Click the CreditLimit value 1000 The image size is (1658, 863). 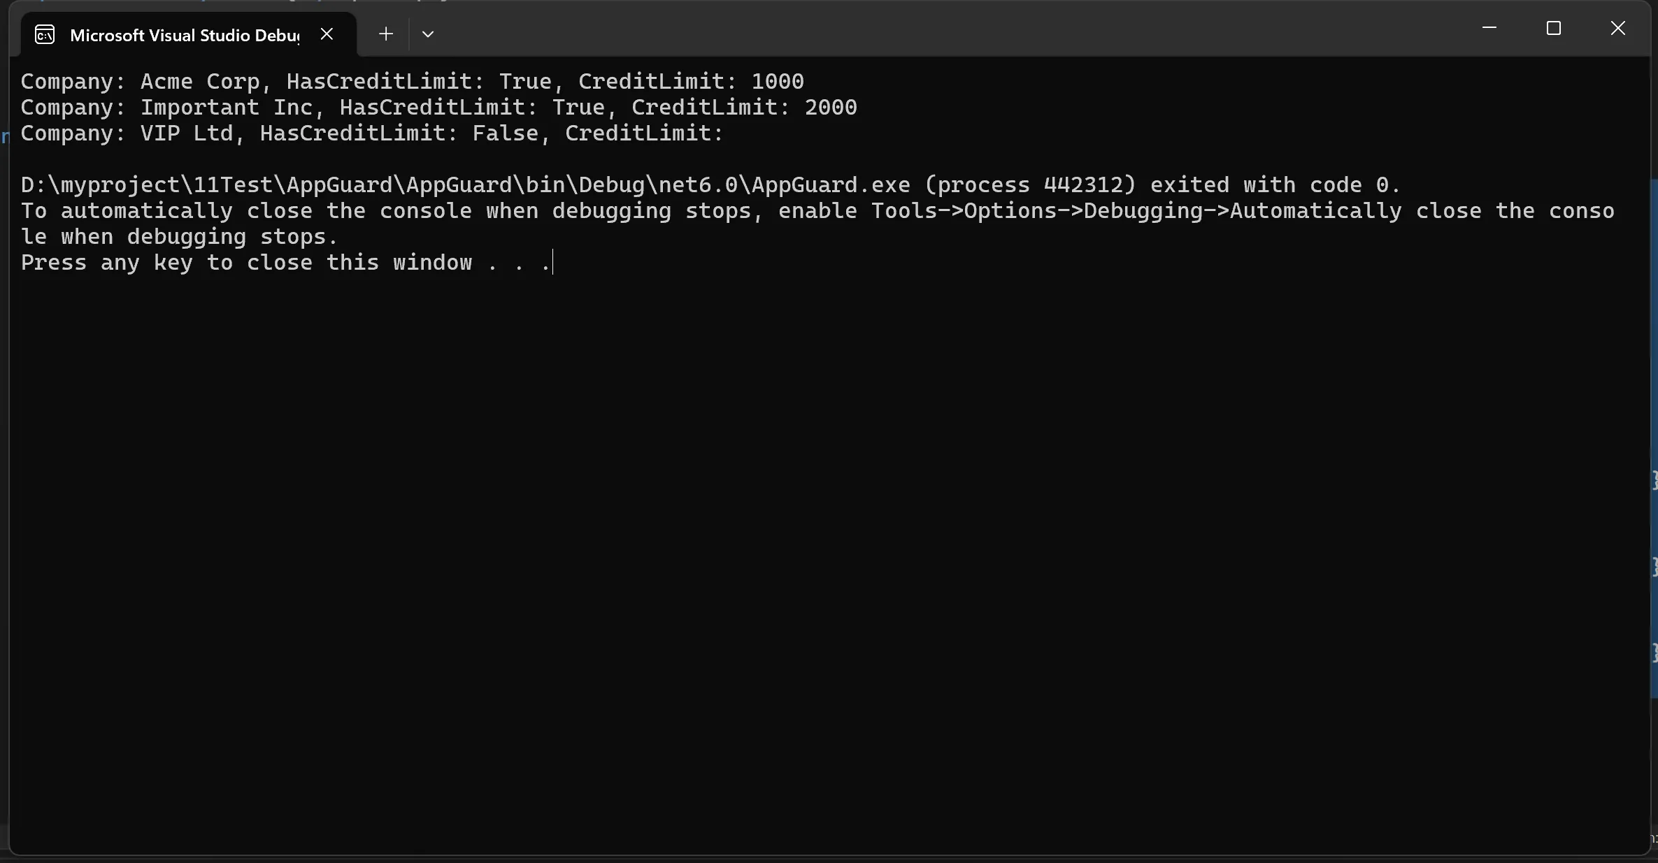point(777,82)
